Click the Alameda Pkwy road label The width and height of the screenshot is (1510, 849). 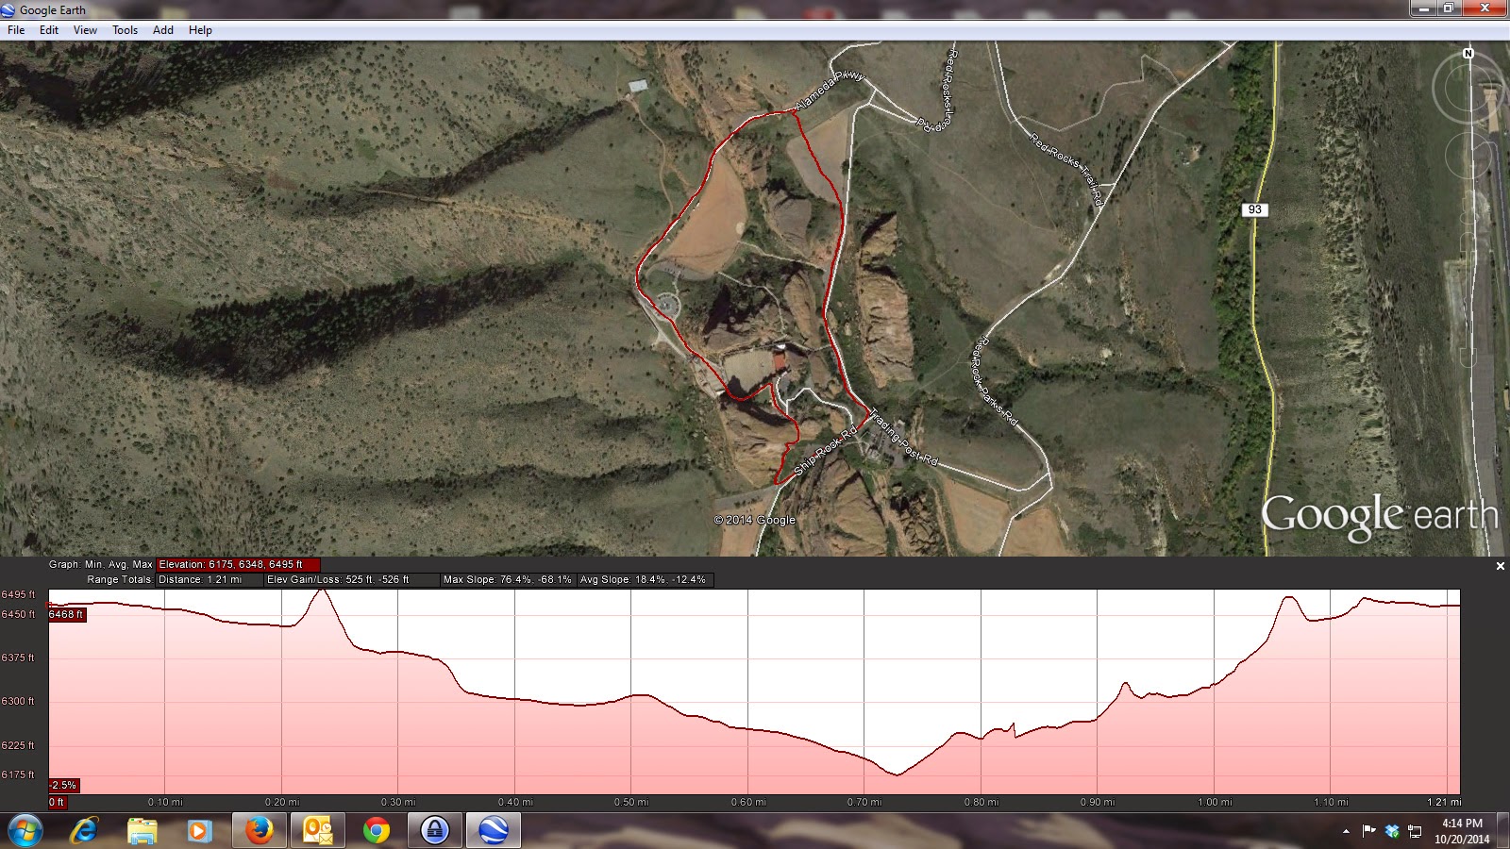coord(830,90)
